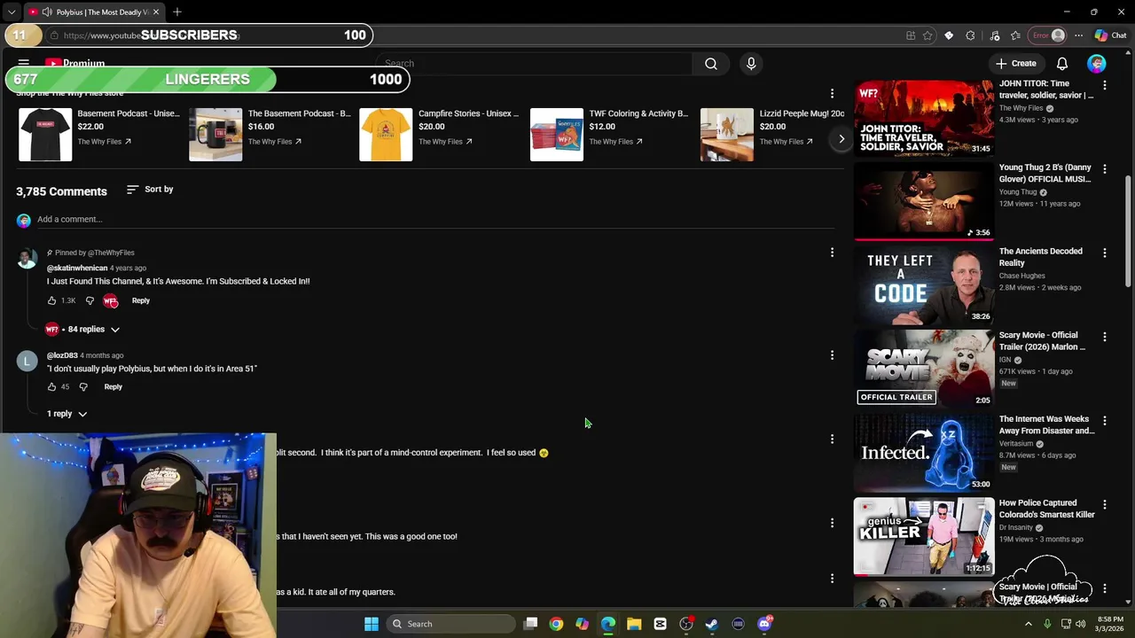Image resolution: width=1135 pixels, height=638 pixels.
Task: Open the @skatinwhenican channel link
Action: point(77,268)
